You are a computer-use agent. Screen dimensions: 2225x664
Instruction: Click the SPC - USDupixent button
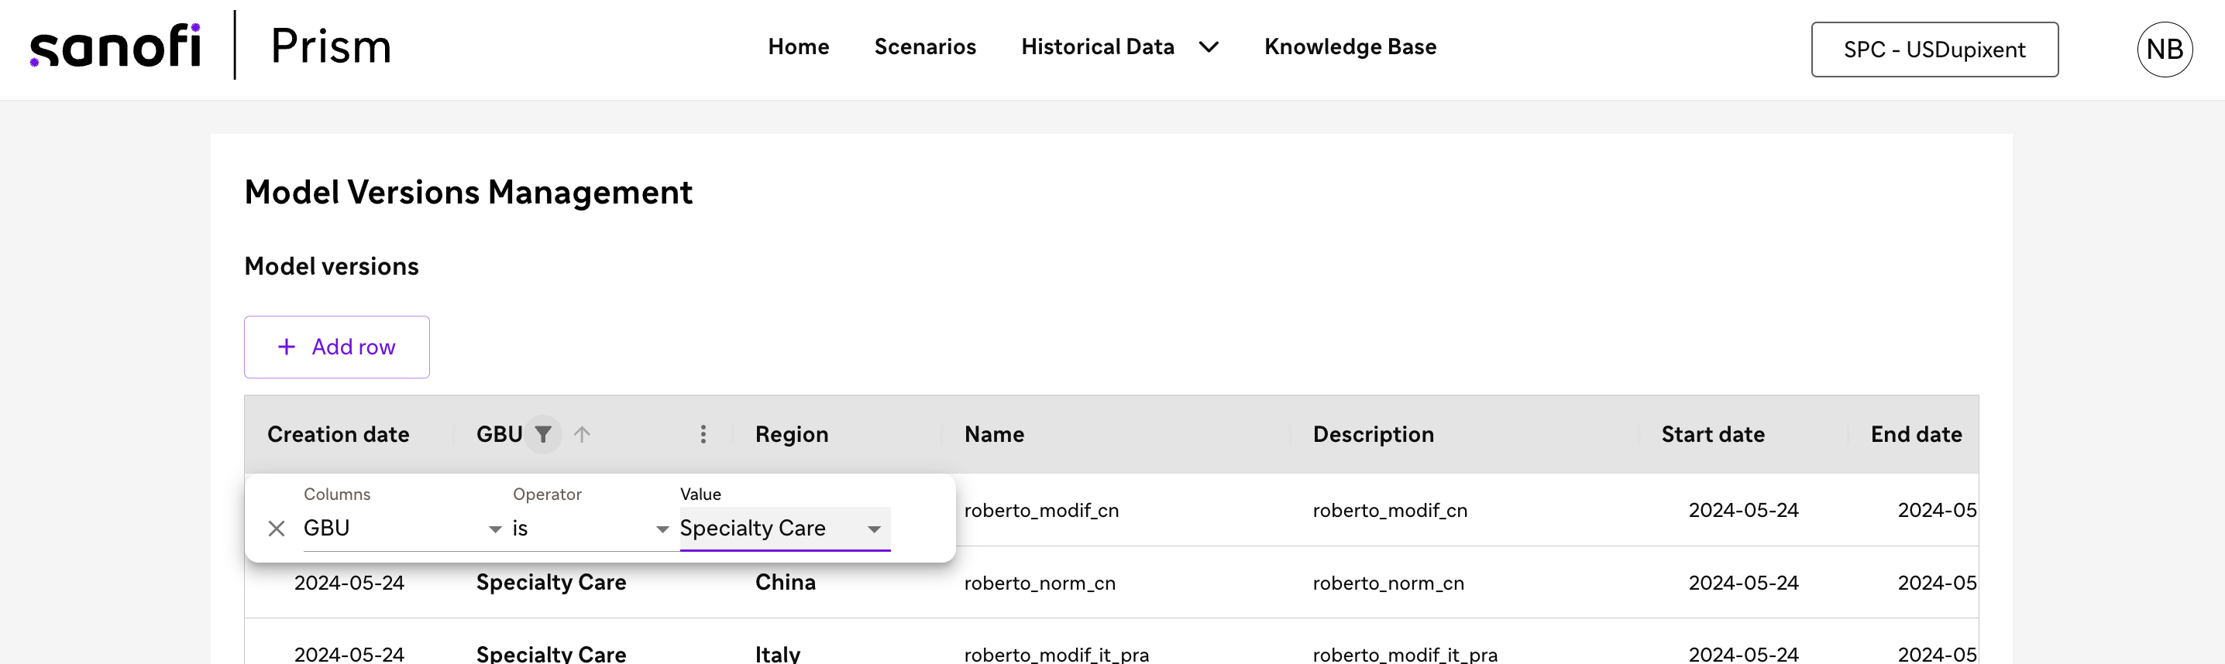[1934, 50]
